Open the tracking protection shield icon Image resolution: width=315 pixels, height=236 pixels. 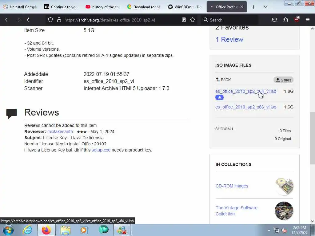tap(50, 20)
